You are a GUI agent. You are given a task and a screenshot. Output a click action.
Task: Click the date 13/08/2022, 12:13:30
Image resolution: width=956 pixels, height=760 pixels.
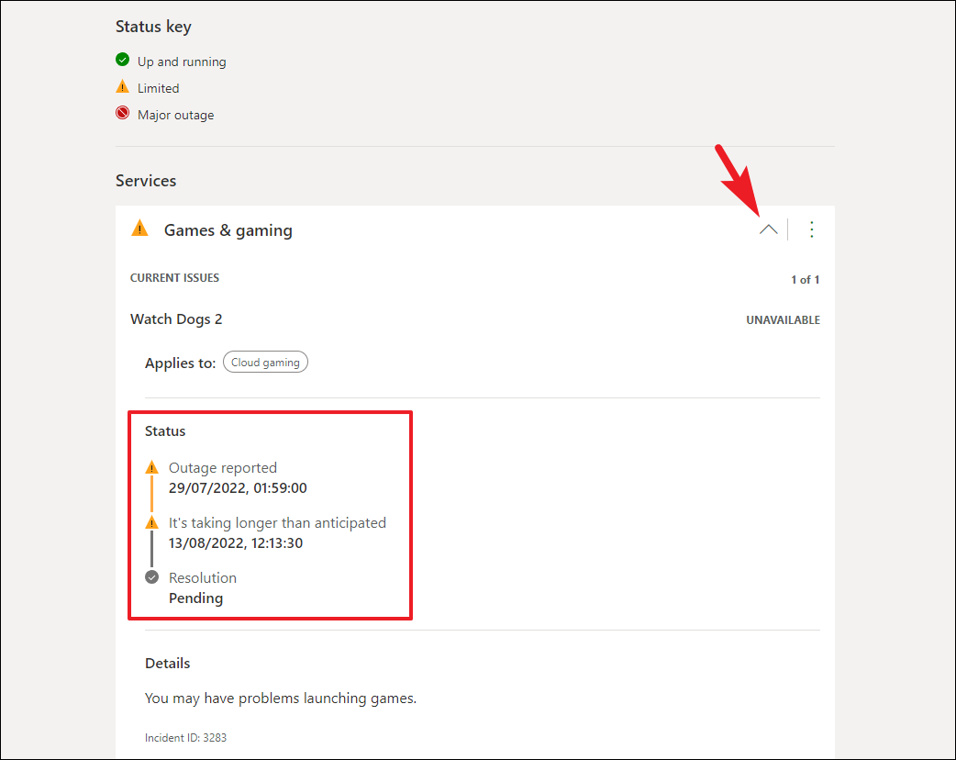coord(236,542)
